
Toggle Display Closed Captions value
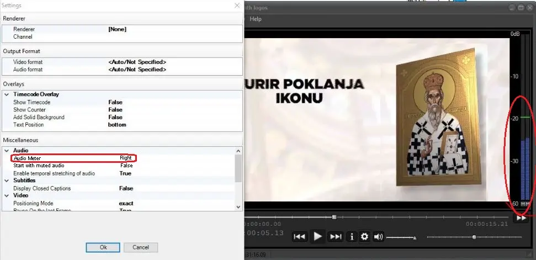pos(126,188)
